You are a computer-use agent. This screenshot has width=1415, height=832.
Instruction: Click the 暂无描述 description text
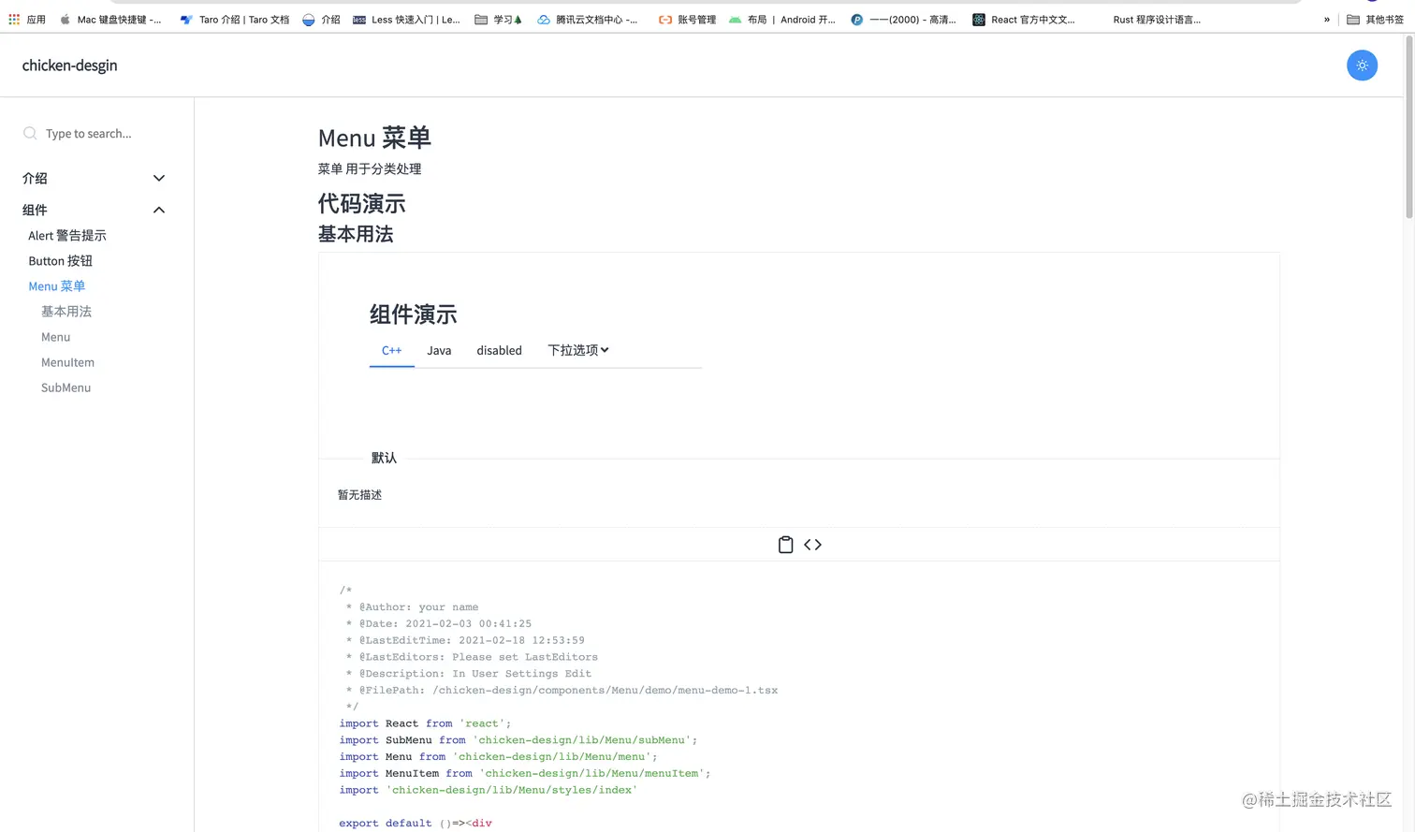click(x=359, y=495)
